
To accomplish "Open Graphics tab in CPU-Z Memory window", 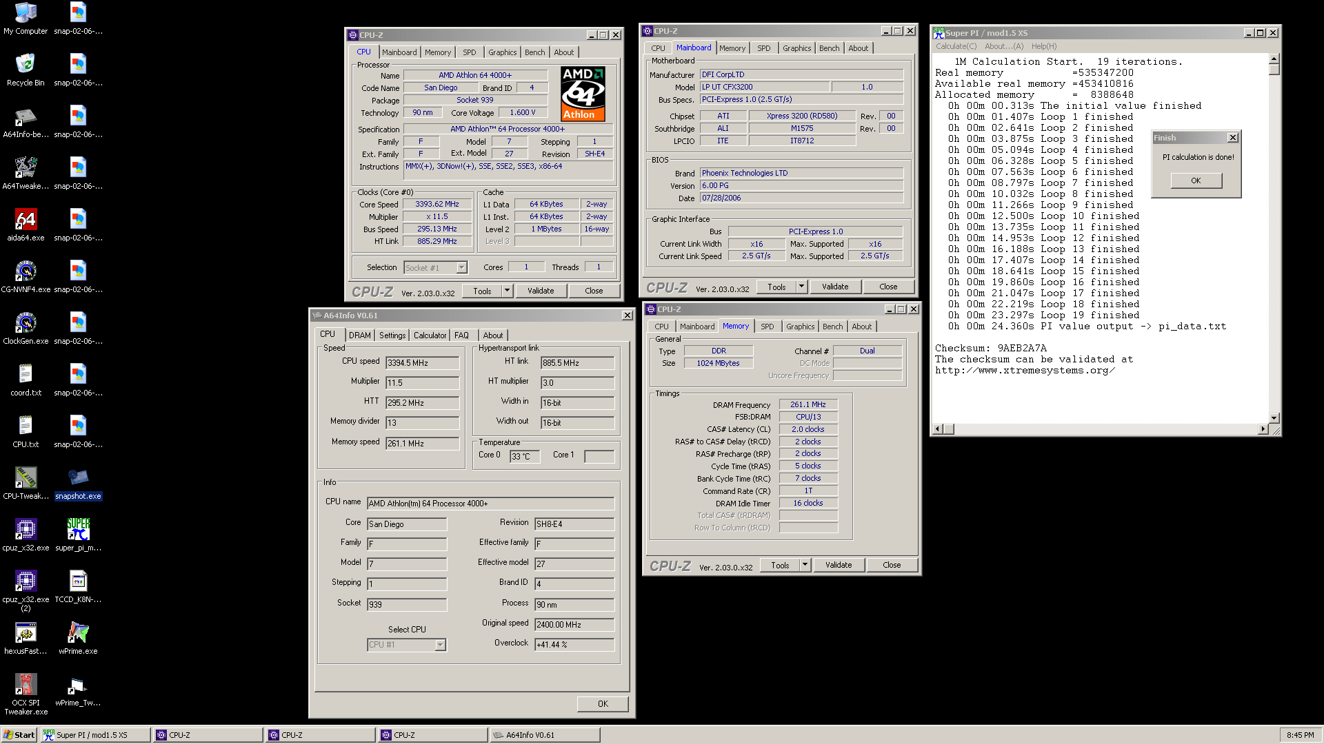I will point(800,327).
